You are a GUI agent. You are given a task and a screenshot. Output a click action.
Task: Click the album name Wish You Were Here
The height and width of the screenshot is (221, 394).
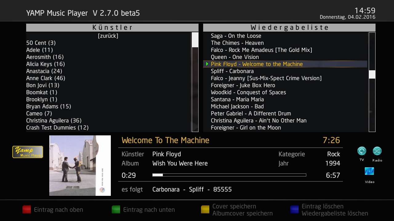coord(180,163)
